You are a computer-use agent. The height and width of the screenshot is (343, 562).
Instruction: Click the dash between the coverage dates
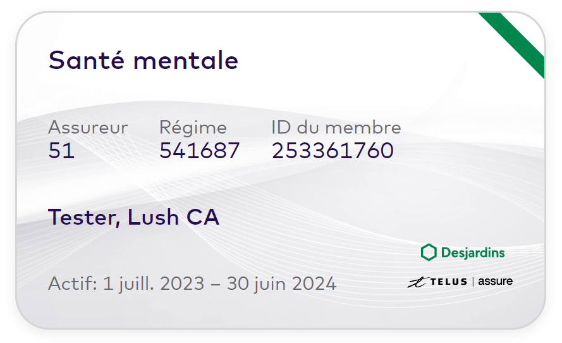click(x=216, y=284)
